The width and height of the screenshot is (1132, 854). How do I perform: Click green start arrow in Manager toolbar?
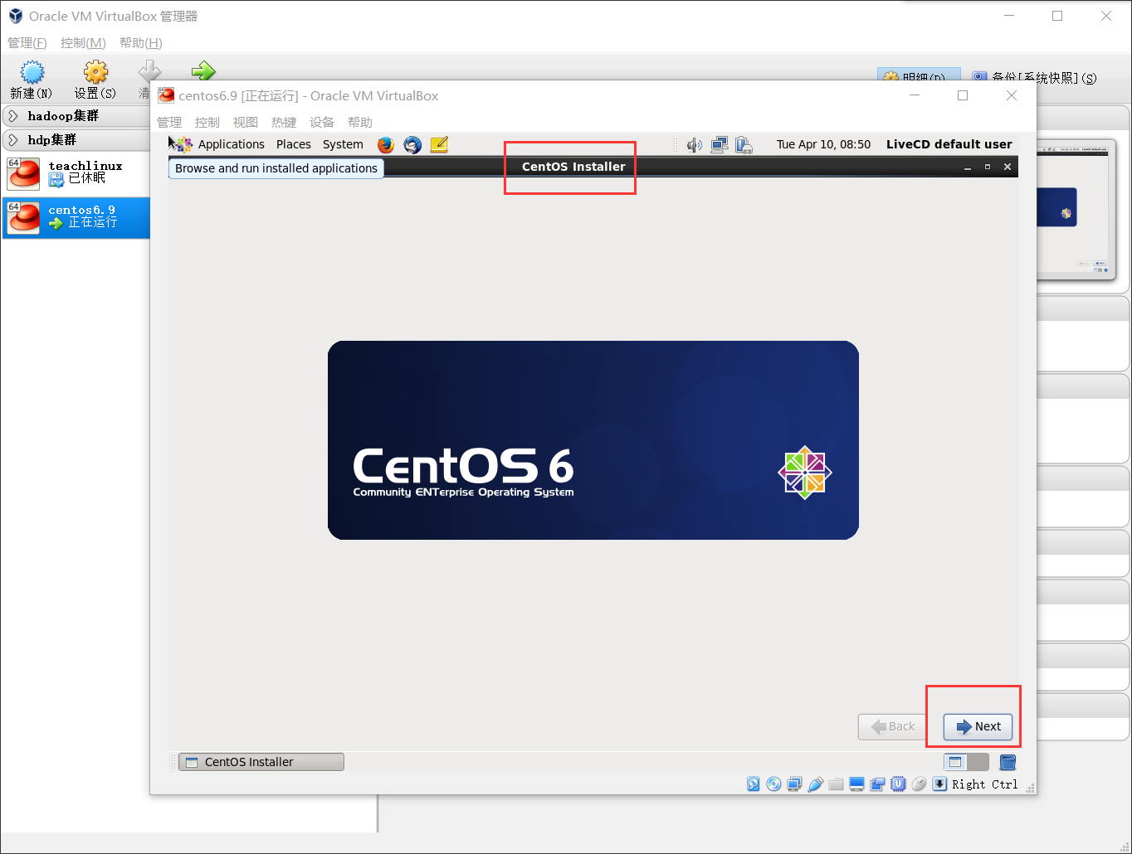click(202, 70)
